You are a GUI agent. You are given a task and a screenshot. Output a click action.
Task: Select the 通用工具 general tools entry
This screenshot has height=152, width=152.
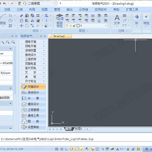(33, 116)
